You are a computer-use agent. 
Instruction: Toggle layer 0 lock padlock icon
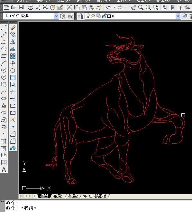(x=104, y=16)
